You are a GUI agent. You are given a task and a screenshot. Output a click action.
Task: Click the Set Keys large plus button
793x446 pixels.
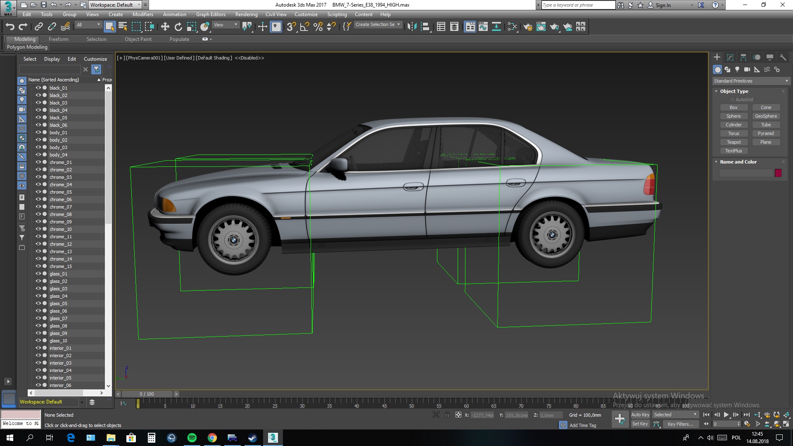(x=620, y=419)
